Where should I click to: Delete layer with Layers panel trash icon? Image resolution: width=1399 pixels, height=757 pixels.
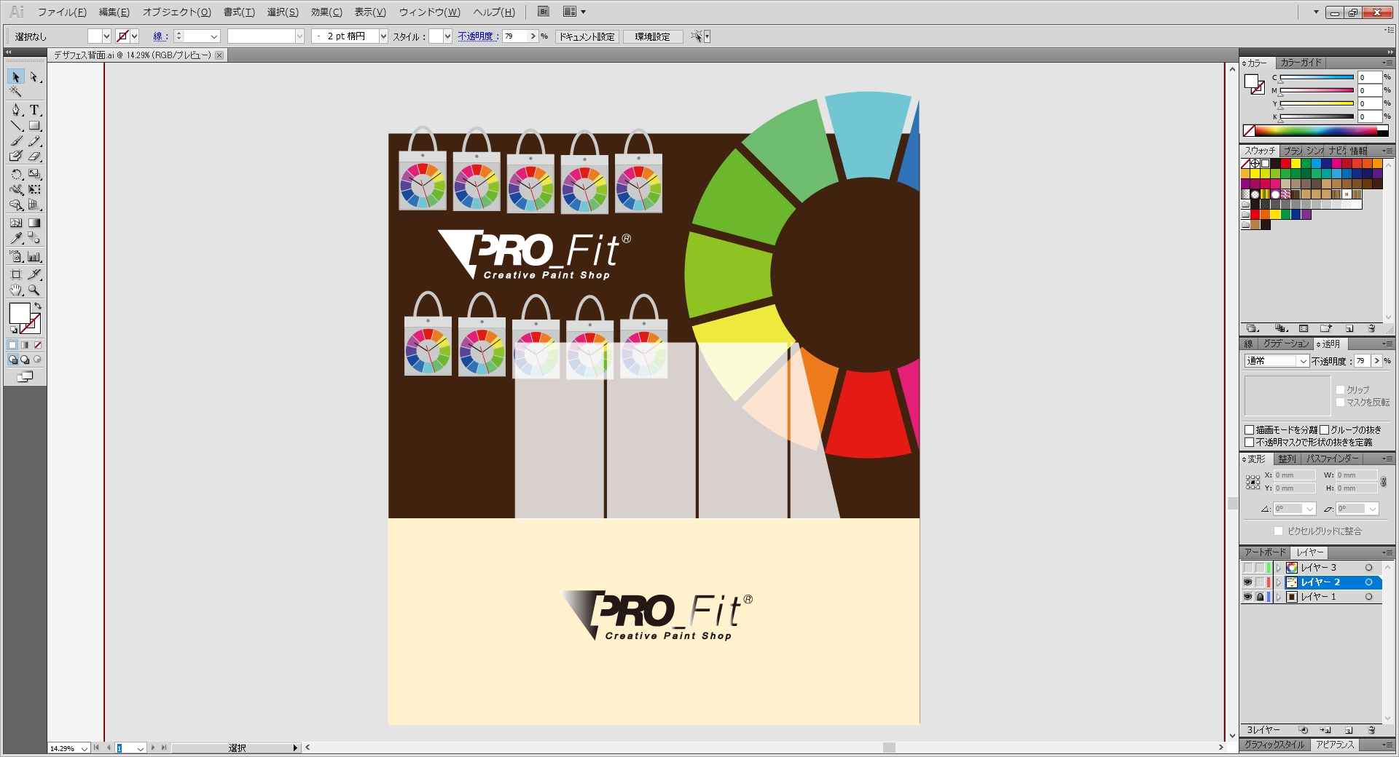point(1371,730)
